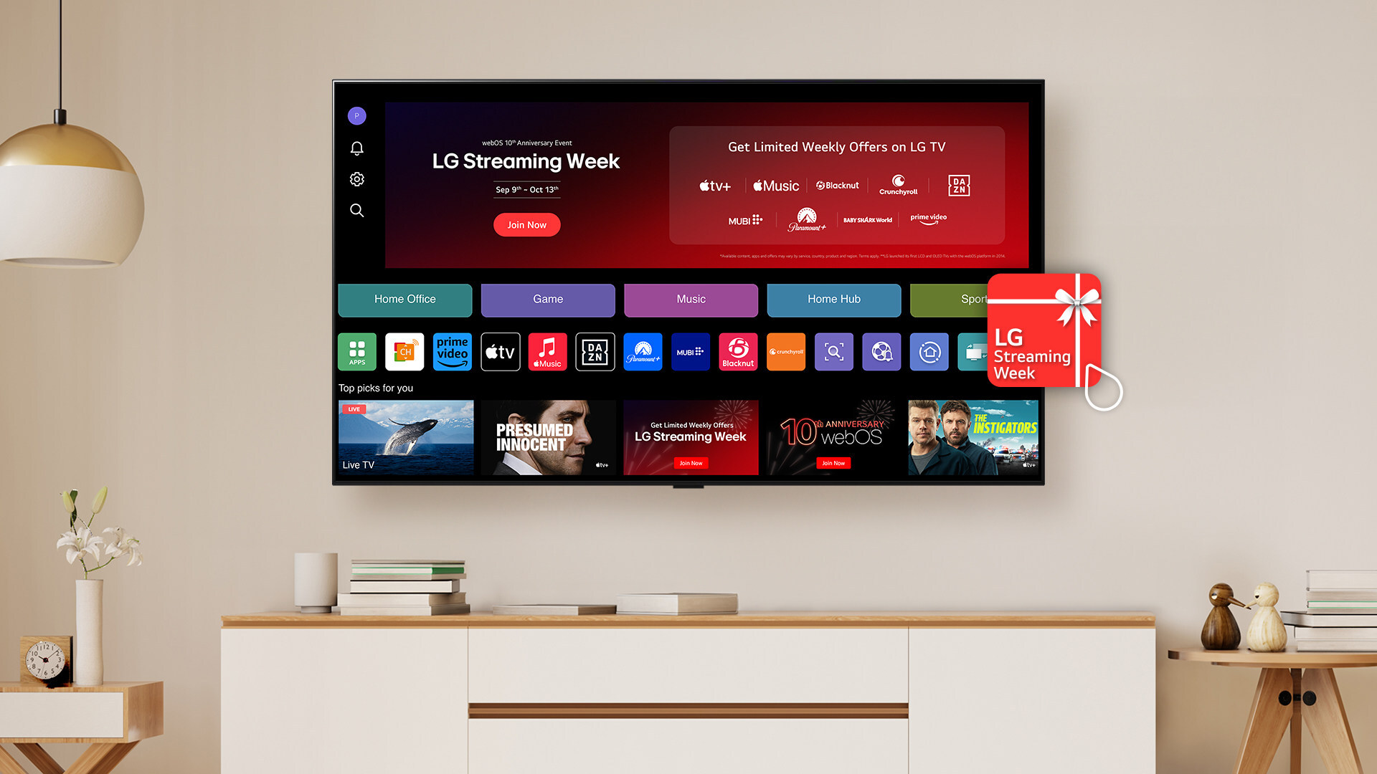Select user profile icon
The width and height of the screenshot is (1377, 774).
click(x=357, y=115)
